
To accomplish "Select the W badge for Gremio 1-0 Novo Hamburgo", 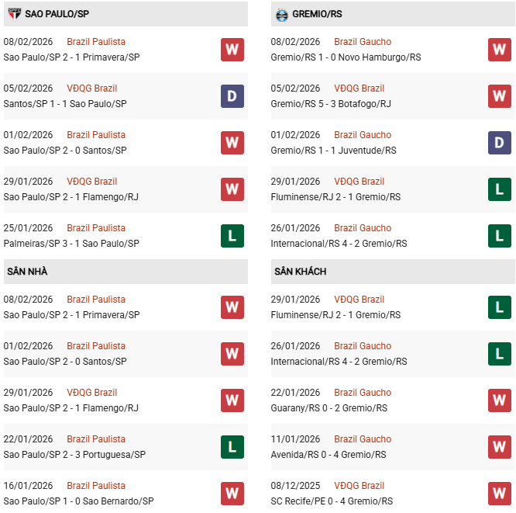I will 499,50.
